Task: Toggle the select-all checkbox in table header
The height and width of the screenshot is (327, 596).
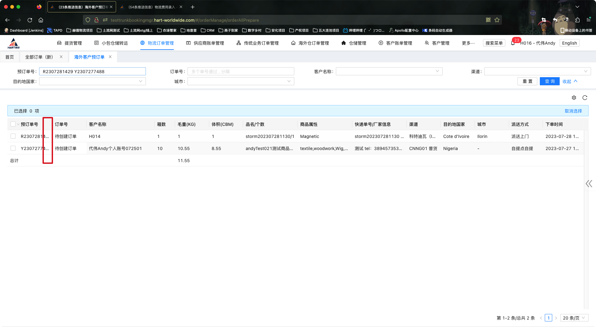Action: (x=13, y=124)
